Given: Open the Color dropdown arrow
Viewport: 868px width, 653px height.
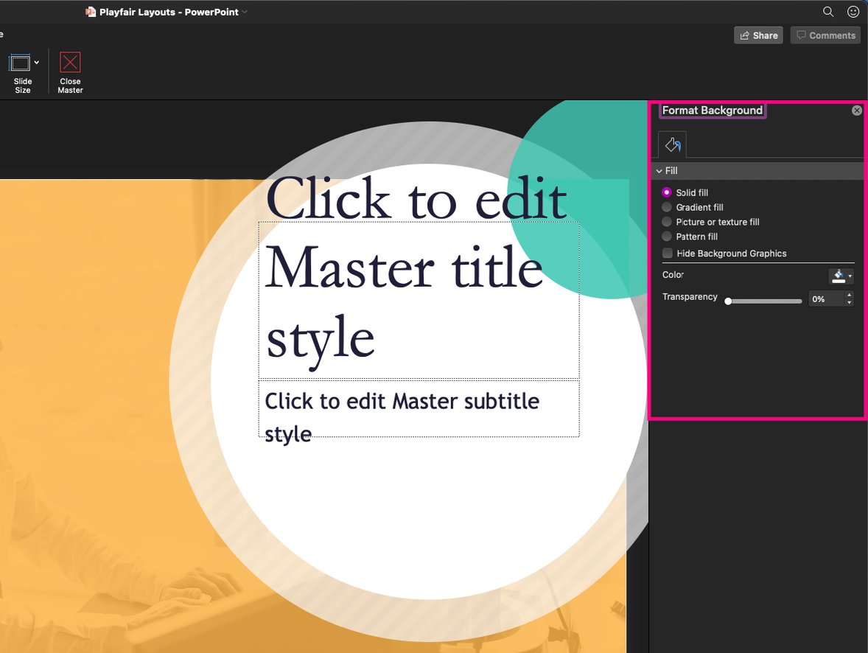Looking at the screenshot, I should point(850,275).
